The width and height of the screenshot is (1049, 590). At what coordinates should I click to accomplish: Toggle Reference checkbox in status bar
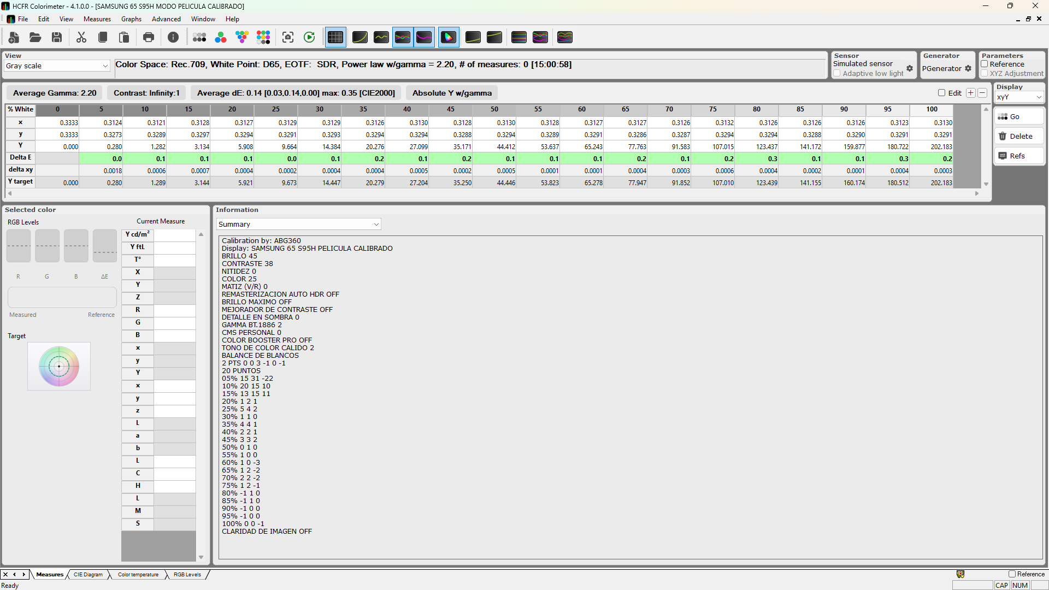[1012, 574]
